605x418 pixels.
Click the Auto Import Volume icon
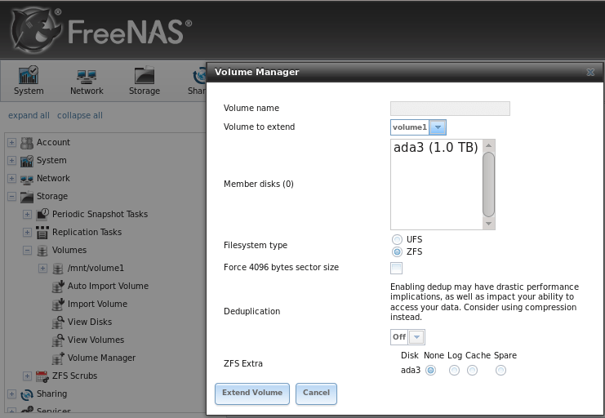(x=58, y=286)
